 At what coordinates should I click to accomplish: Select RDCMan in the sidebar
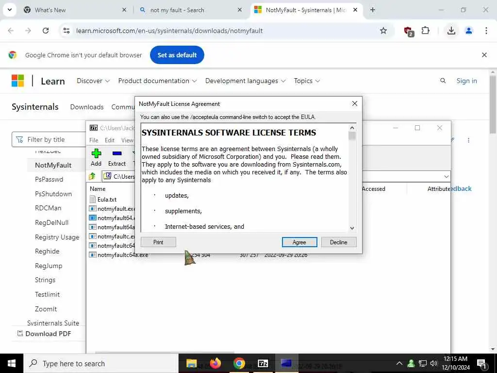[48, 208]
